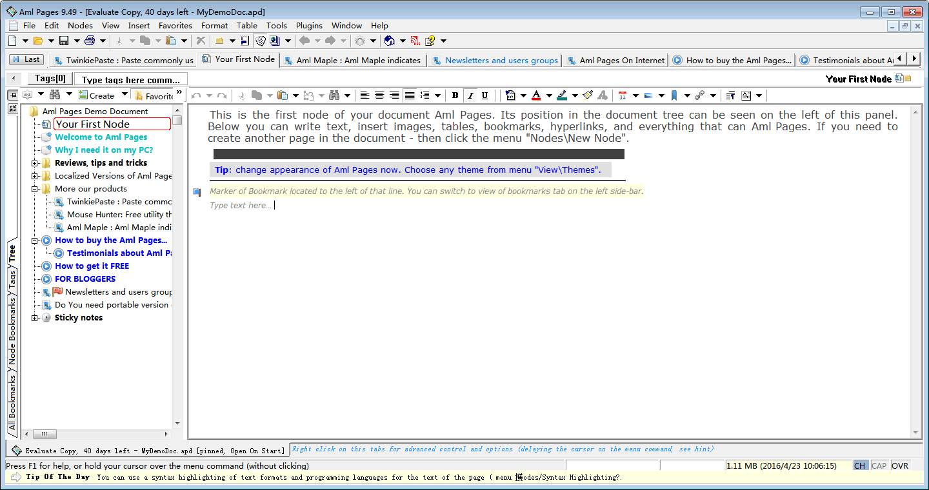Toggle the OVR overwrite indicator in status bar
This screenshot has height=490, width=929.
tap(900, 465)
